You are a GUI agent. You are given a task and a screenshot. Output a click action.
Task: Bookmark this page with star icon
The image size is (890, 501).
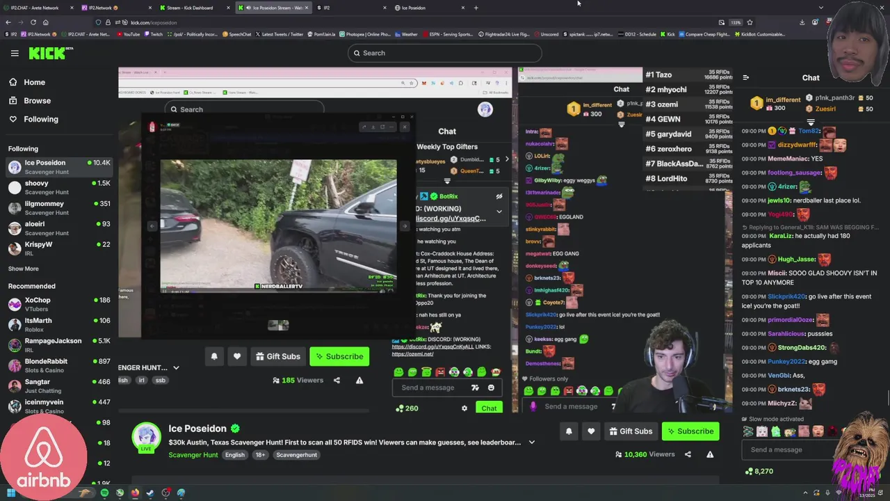pyautogui.click(x=750, y=22)
